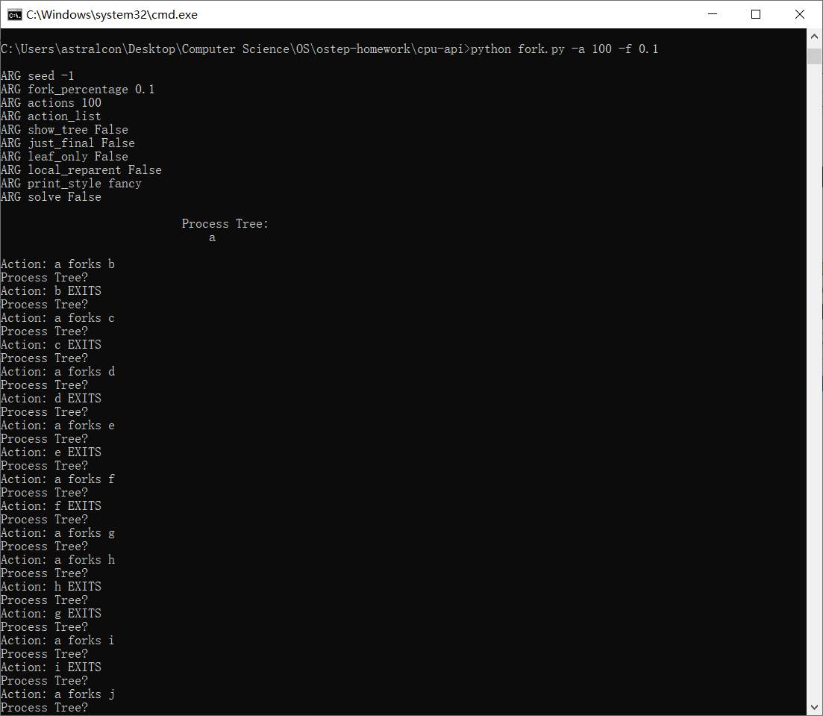The width and height of the screenshot is (823, 716).
Task: Click the vertical scrollbar thumb
Action: [x=814, y=56]
